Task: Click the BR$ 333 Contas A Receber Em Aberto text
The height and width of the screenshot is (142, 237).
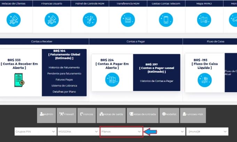Action: (x=19, y=64)
